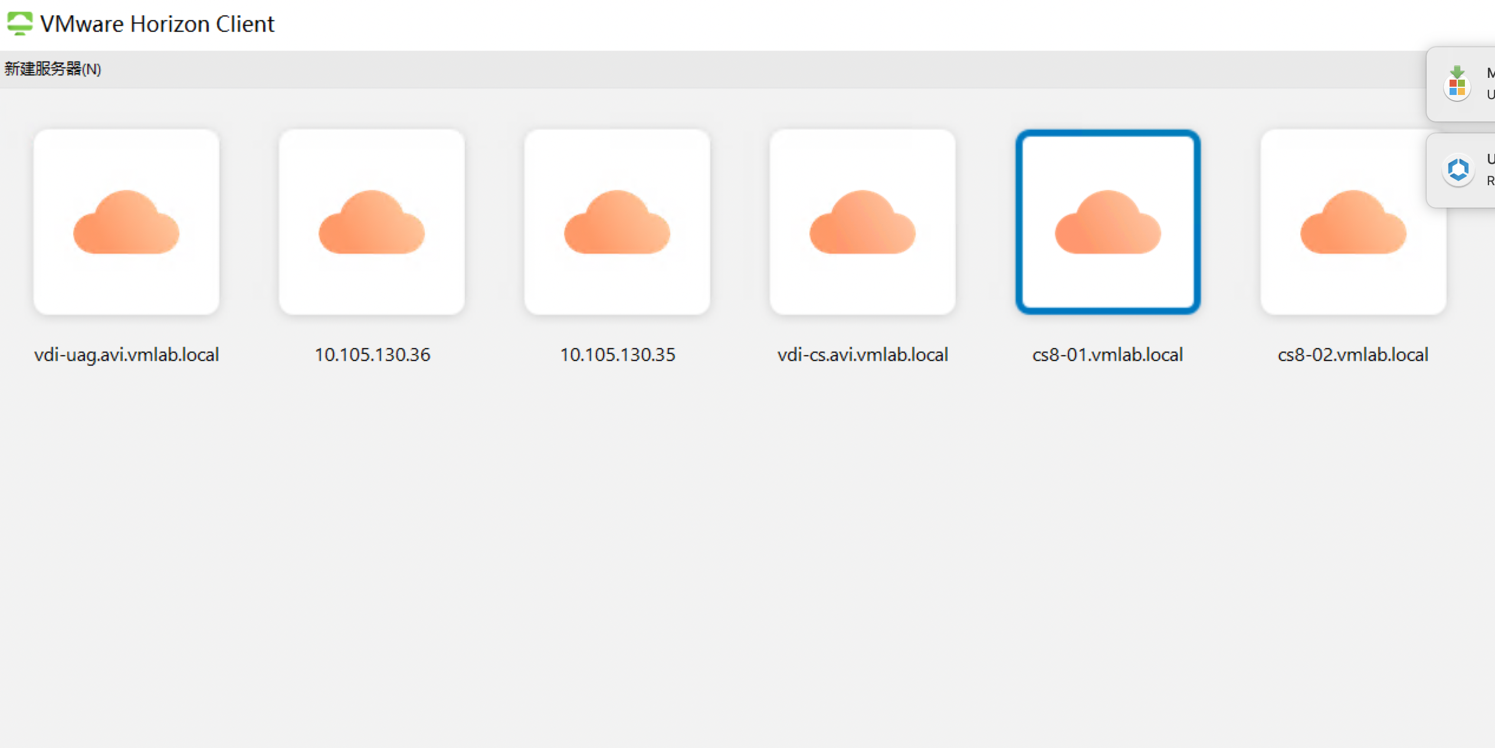Open the vdi-cs.avi.vmlab.local cloud tile
This screenshot has height=748, width=1495.
pos(863,222)
